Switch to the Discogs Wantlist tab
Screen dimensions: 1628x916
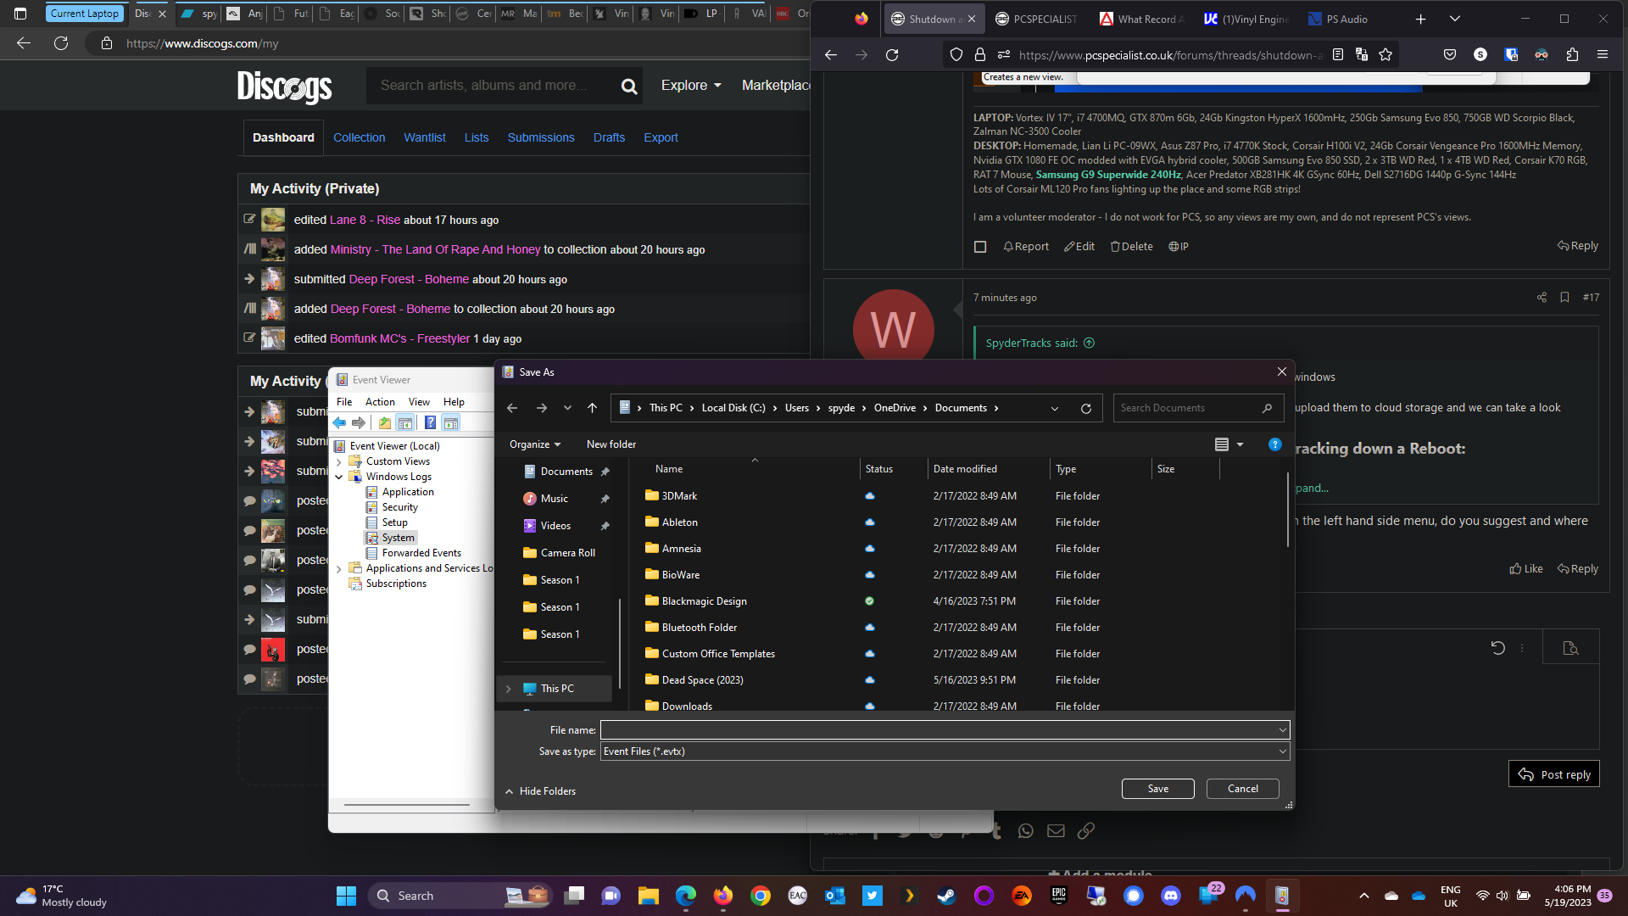[x=425, y=137]
